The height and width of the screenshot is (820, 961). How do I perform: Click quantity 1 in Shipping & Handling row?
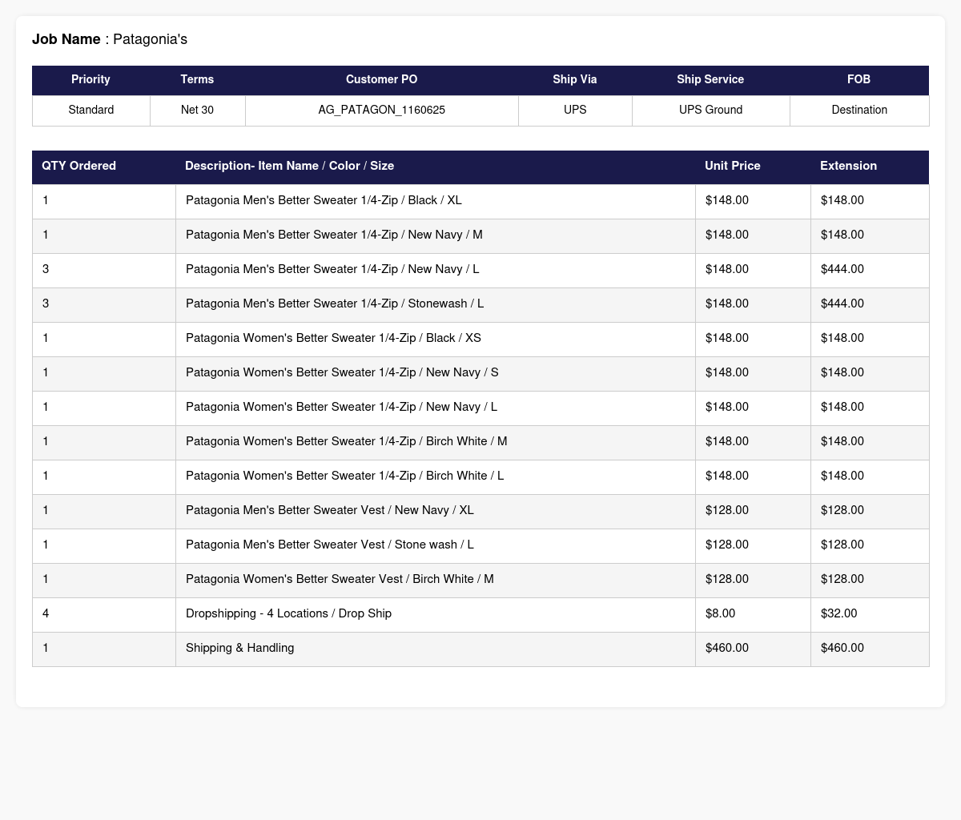click(46, 649)
